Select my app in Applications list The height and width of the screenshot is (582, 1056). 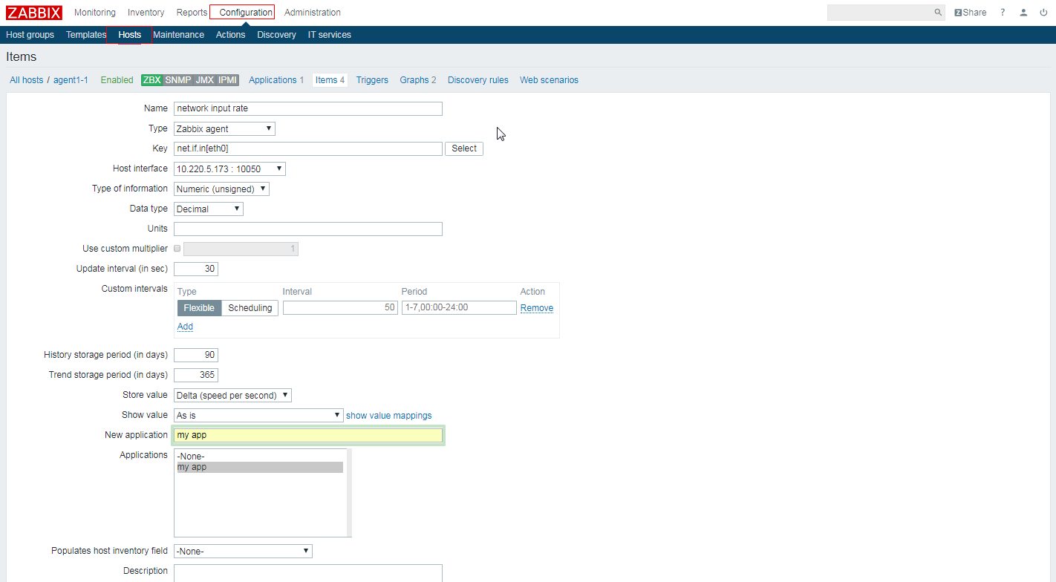tap(260, 468)
